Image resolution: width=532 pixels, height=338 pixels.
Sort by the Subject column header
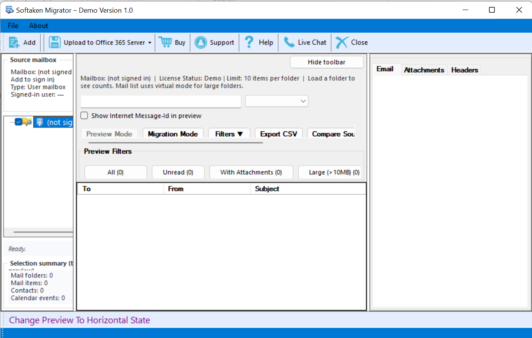point(308,189)
